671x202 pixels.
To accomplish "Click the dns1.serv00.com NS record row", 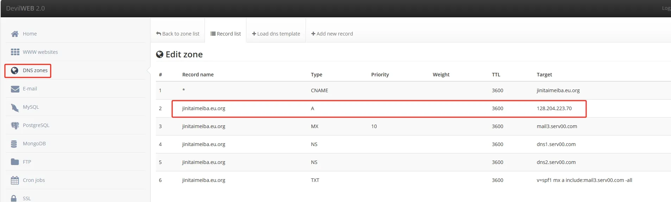I will 378,144.
